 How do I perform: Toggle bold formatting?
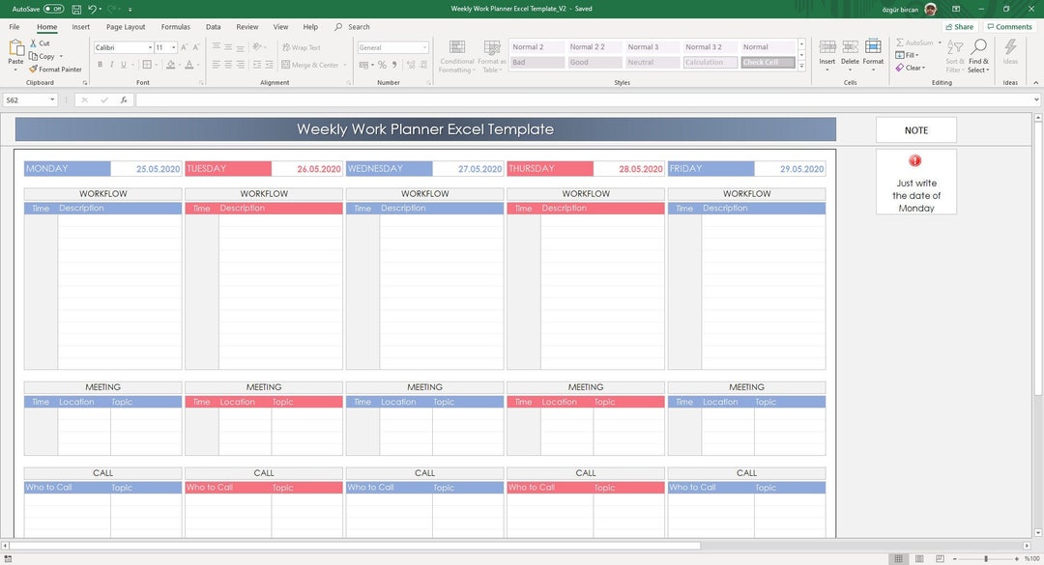coord(100,64)
